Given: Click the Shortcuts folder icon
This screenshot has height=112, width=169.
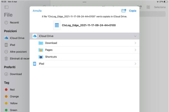Looking at the screenshot, I should coord(41,57).
